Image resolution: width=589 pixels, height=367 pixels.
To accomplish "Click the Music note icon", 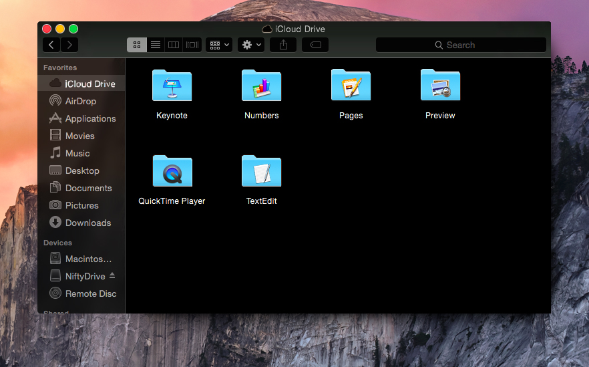I will 55,152.
